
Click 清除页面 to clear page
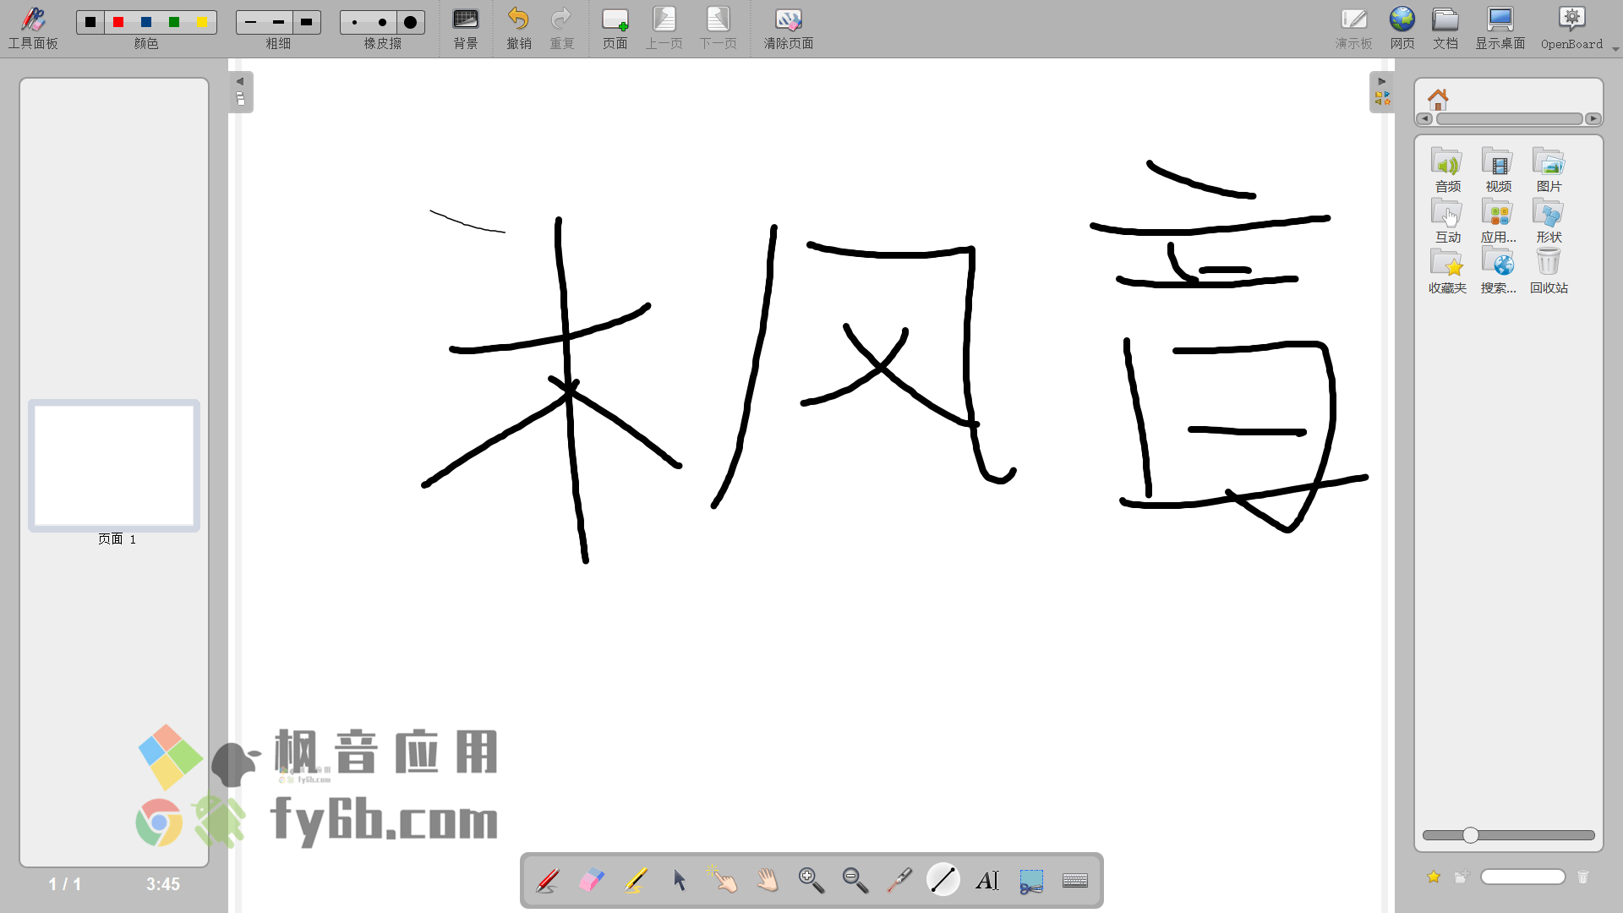(x=789, y=29)
